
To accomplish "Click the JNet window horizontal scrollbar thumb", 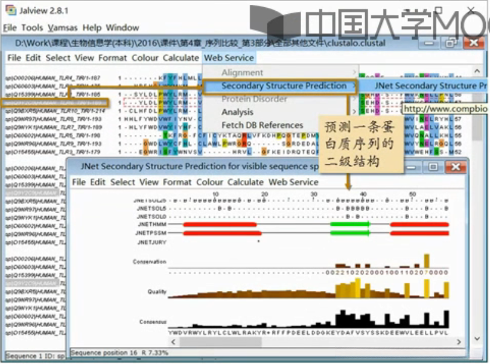I will 220,342.
